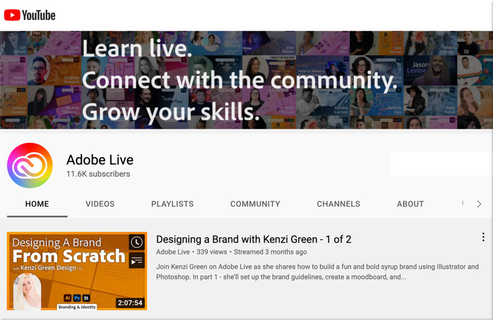
Task: Play the Designing A Brand From Scratch thumbnail
Action: tap(77, 271)
